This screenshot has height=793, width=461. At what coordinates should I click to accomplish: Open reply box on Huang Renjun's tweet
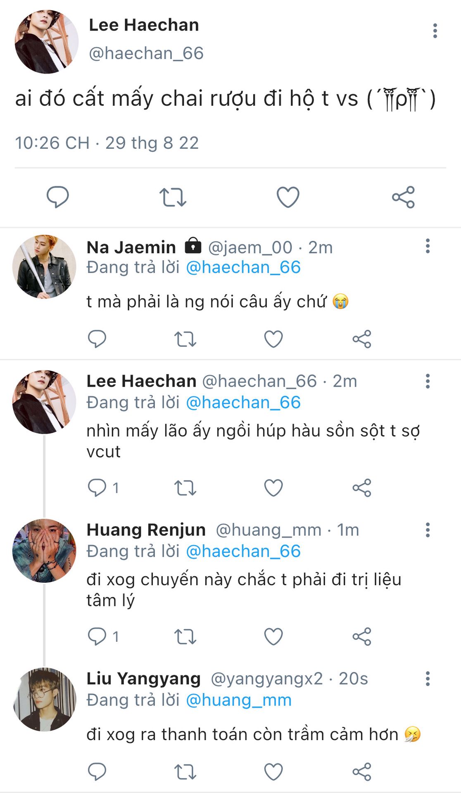coord(97,636)
